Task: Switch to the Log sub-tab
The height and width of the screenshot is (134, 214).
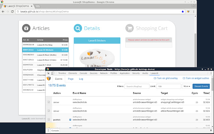Action: (x=81, y=79)
